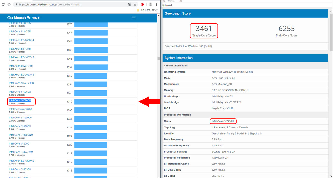Image resolution: width=333 pixels, height=178 pixels.
Task: Open Intel Core i5-3475S processor link
Action: click(20, 32)
